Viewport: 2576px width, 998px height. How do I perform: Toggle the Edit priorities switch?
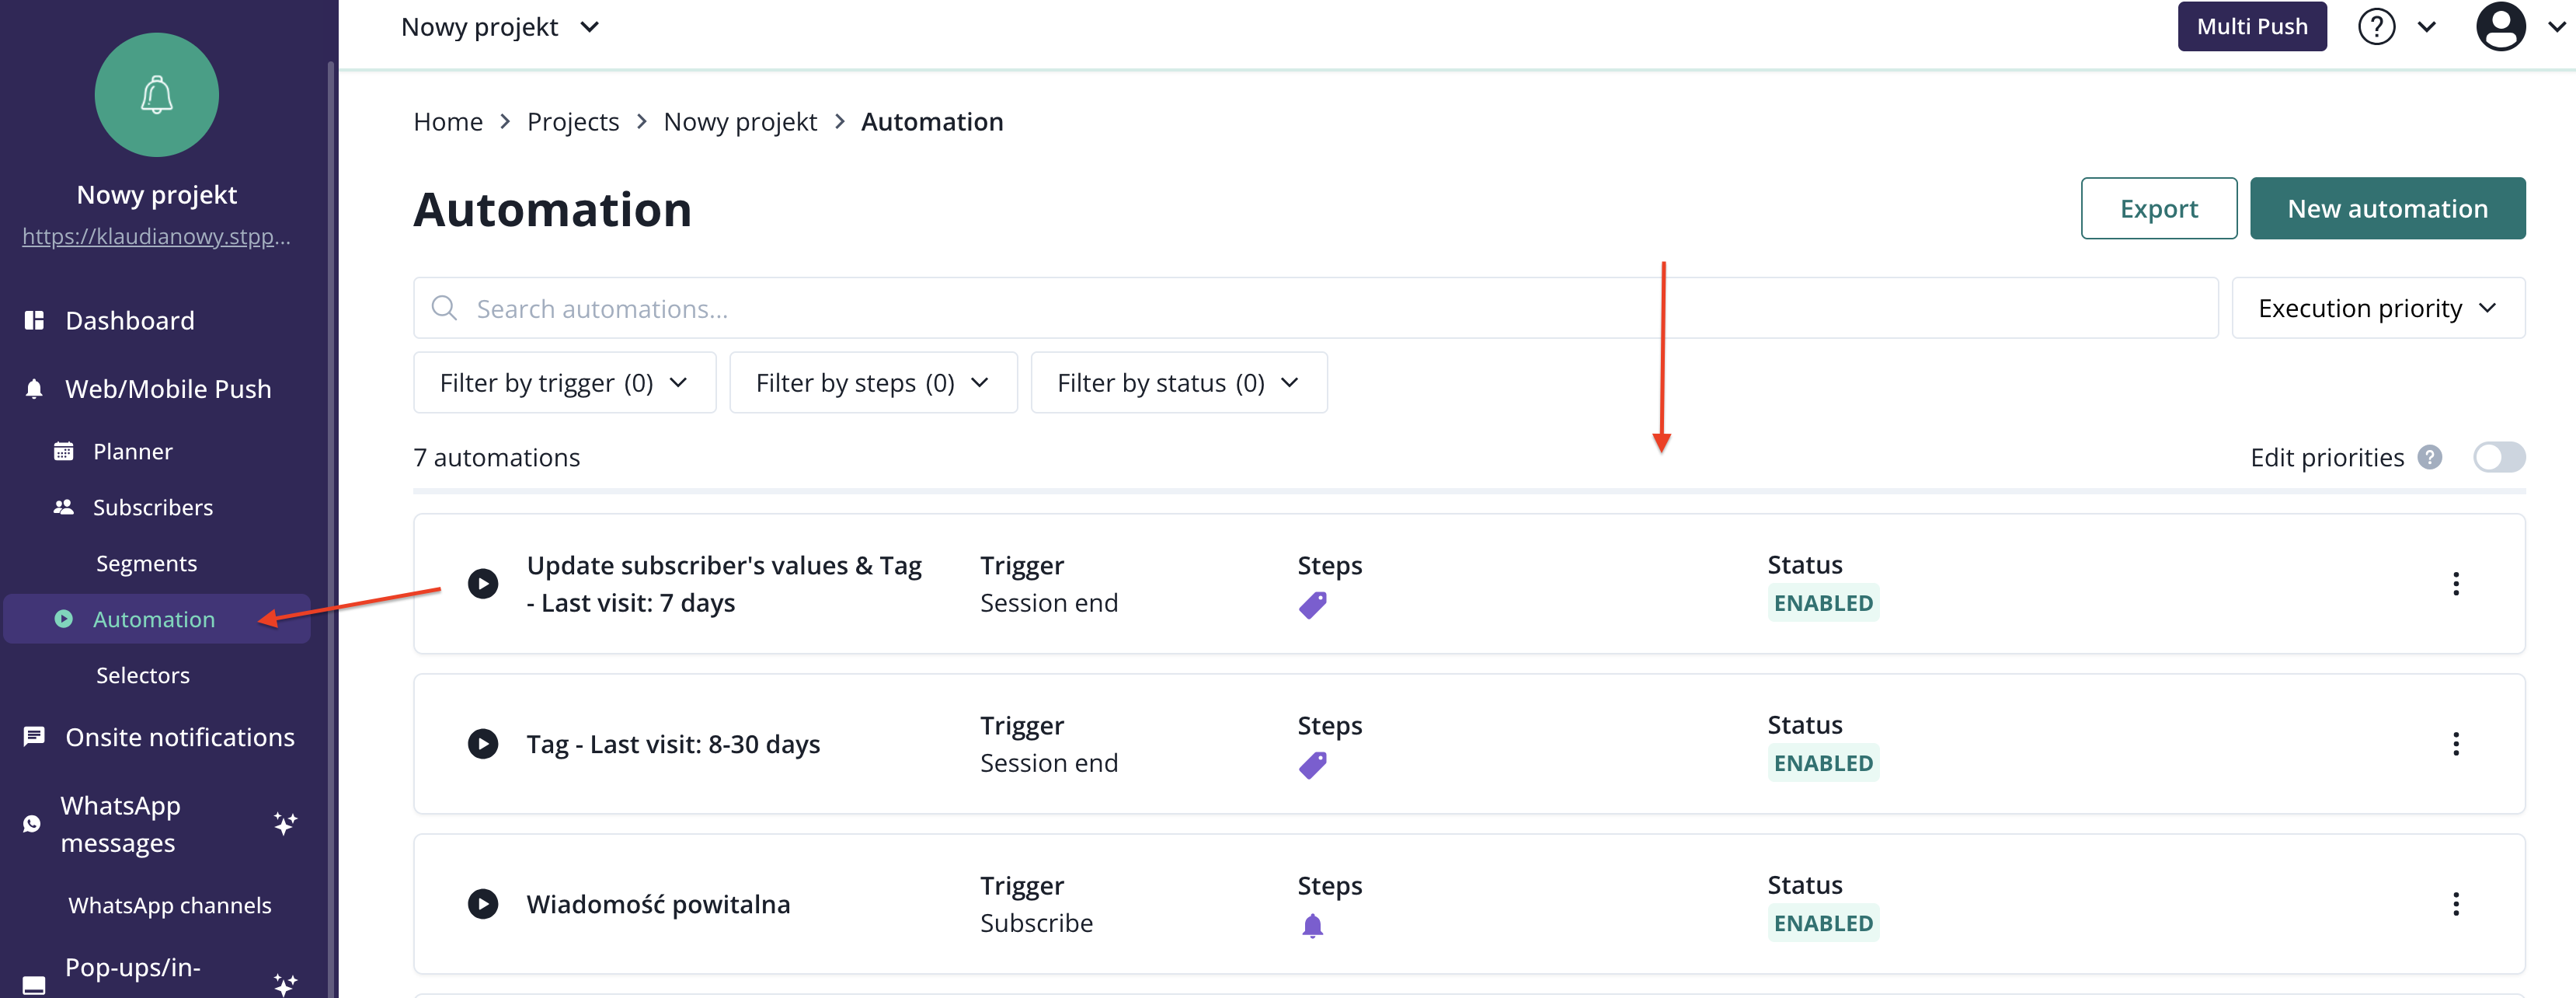2498,458
